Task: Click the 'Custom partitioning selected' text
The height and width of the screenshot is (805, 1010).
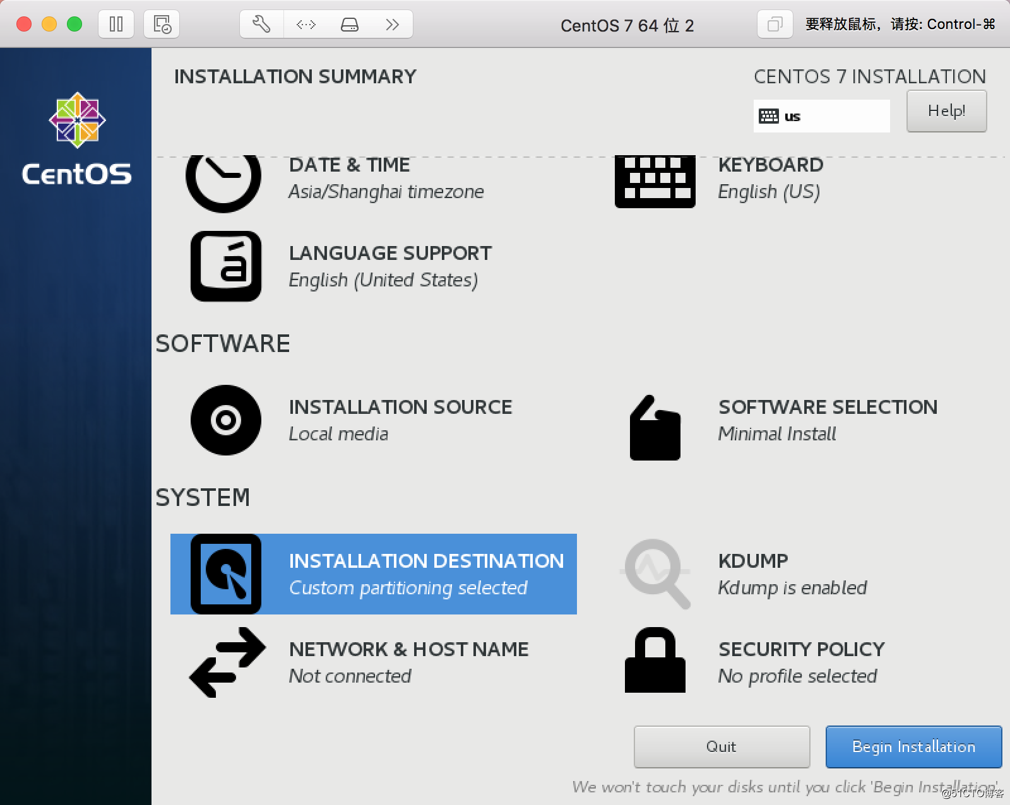Action: point(408,588)
